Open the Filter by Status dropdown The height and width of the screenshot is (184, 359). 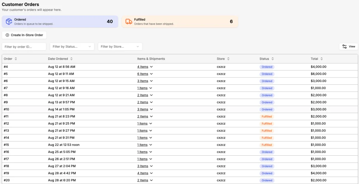click(x=72, y=47)
